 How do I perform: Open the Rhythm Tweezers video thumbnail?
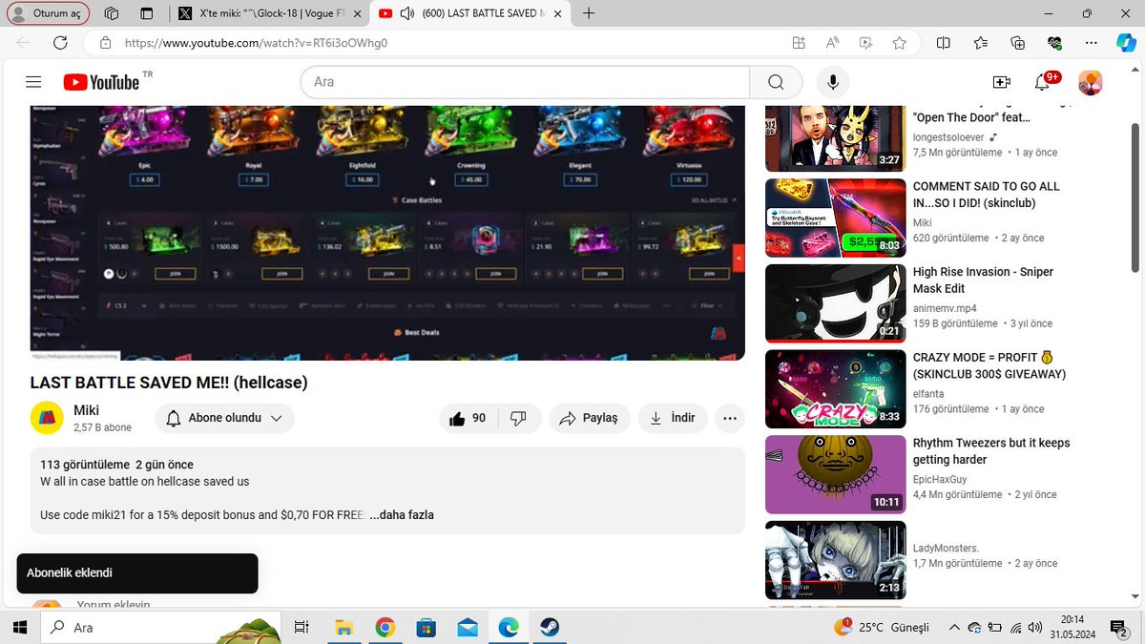pyautogui.click(x=835, y=475)
